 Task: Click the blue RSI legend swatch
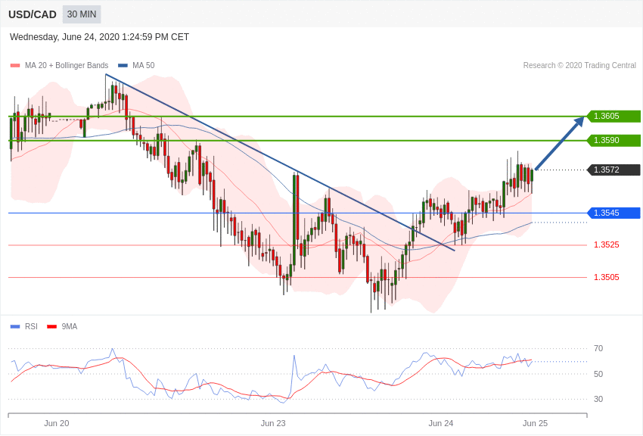pyautogui.click(x=15, y=327)
